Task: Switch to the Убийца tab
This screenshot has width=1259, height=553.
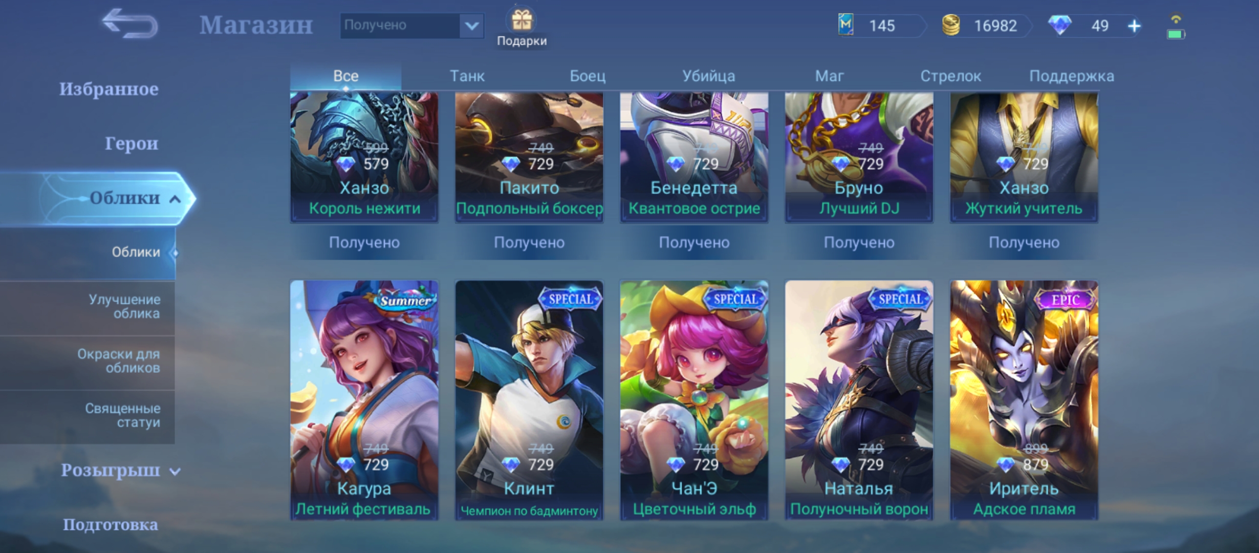Action: click(708, 76)
